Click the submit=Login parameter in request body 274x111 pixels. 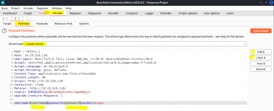coord(93,103)
